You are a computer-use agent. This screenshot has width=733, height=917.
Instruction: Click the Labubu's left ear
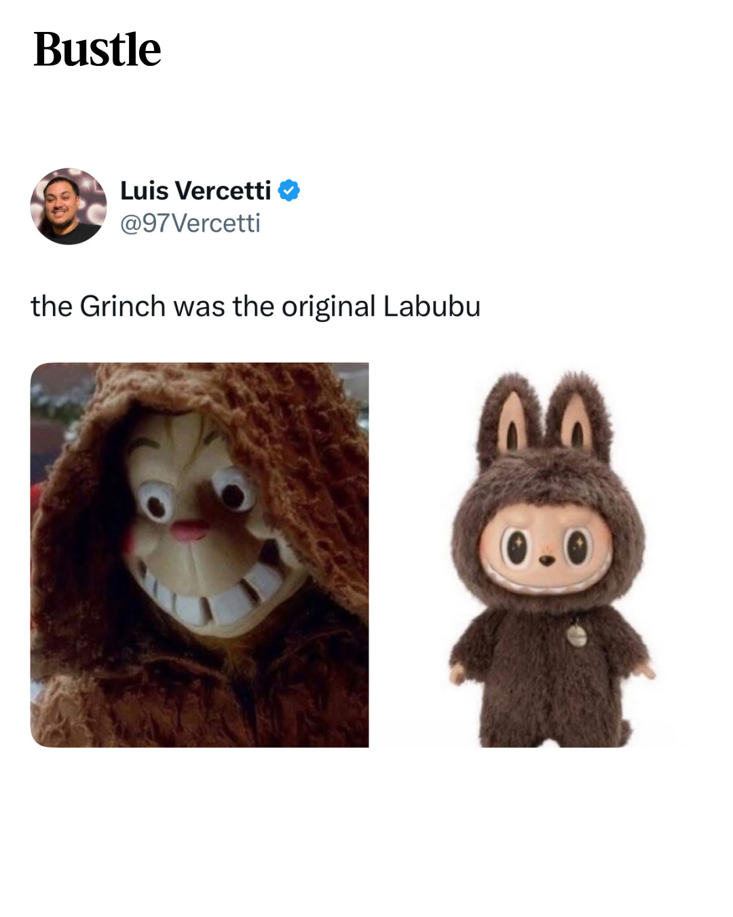click(512, 416)
